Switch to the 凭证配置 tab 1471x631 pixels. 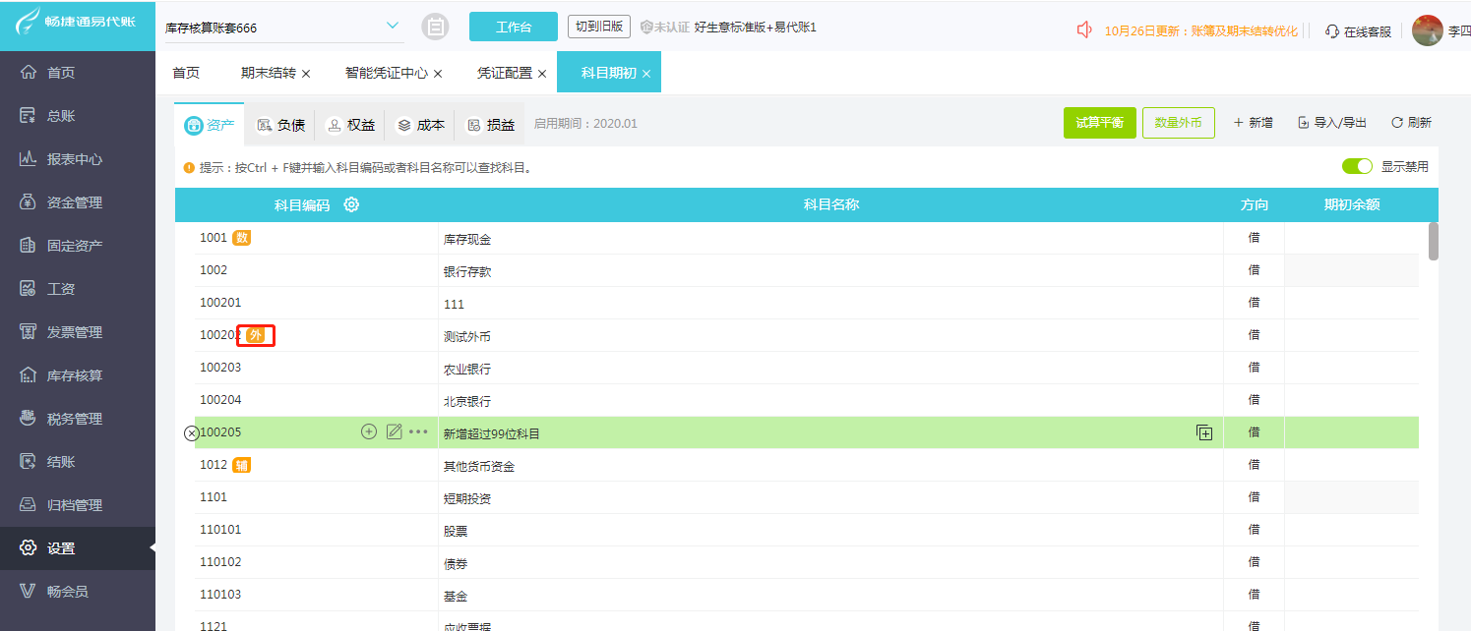click(505, 73)
